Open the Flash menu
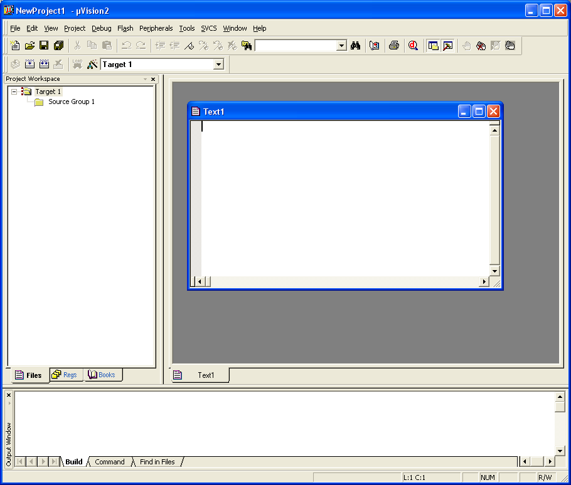The image size is (571, 485). (125, 28)
